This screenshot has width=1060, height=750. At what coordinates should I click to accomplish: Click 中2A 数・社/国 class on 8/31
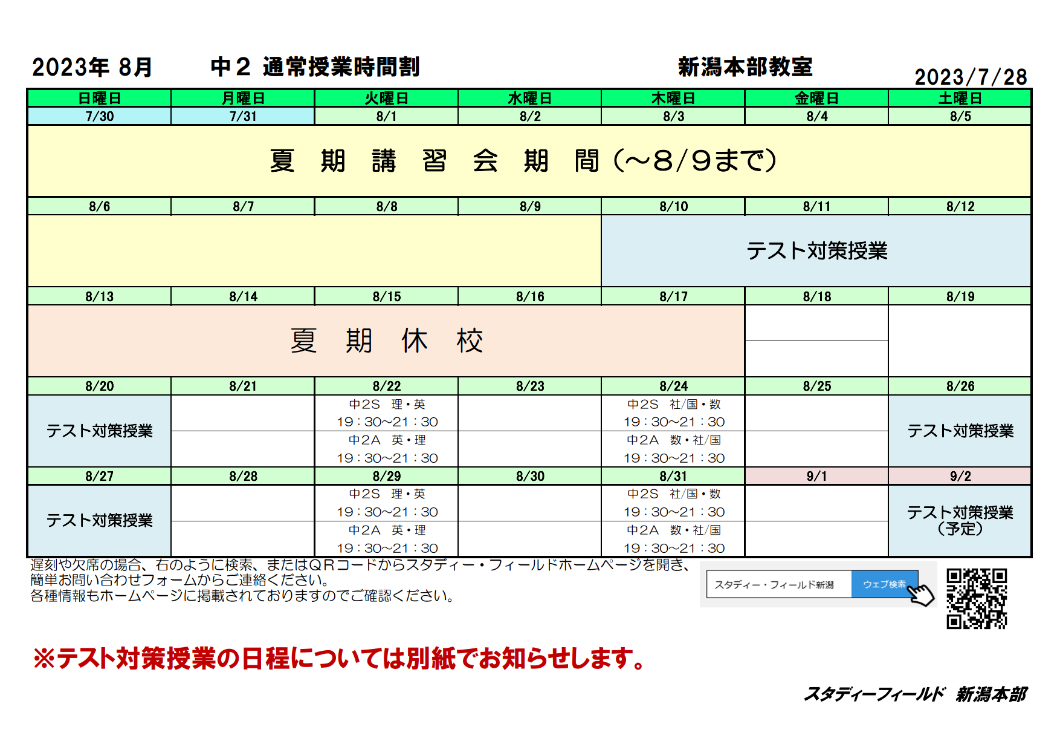point(673,539)
